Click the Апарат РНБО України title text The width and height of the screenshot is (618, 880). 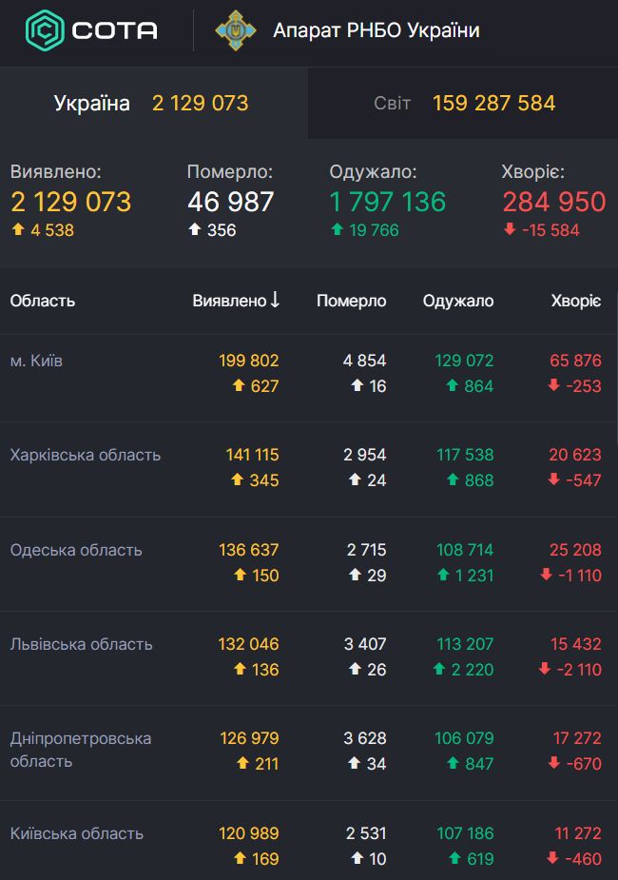tap(376, 30)
